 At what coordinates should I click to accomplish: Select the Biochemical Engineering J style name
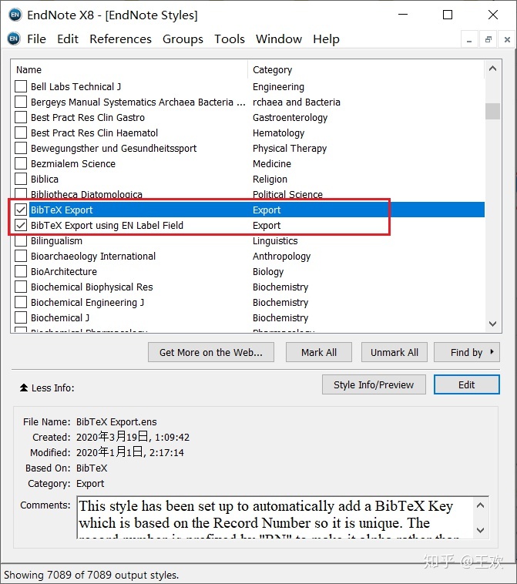[88, 303]
